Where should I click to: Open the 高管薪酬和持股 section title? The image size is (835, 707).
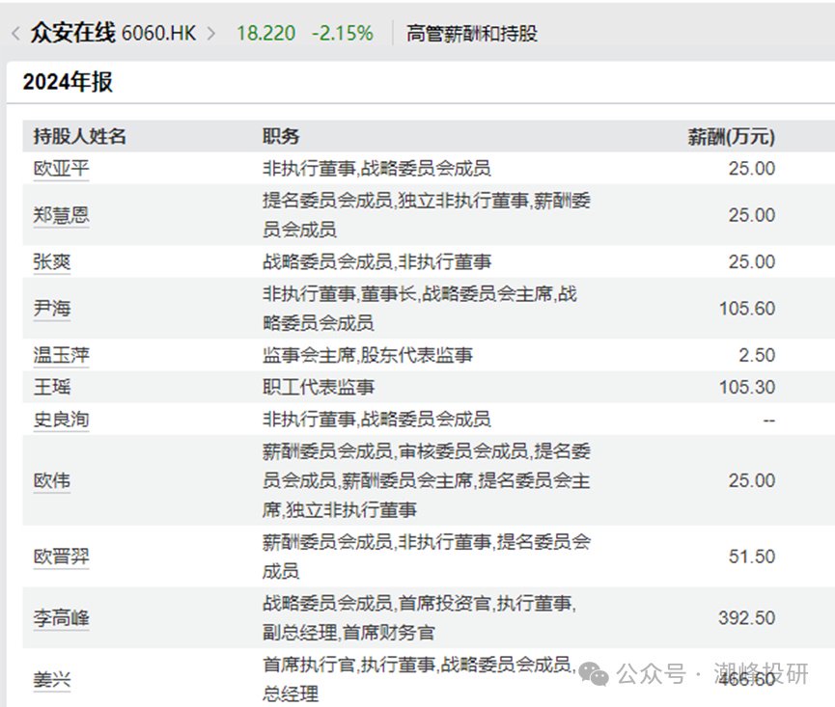472,34
